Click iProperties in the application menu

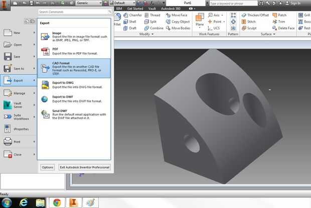tap(19, 129)
